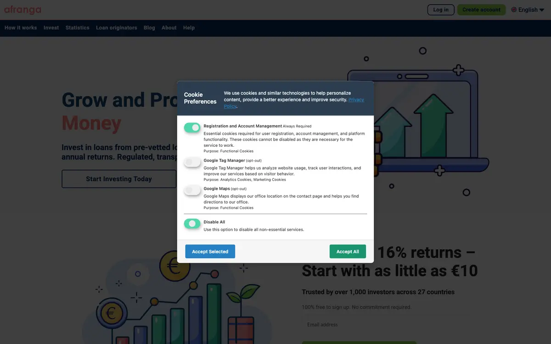Open the Invest menu item
The width and height of the screenshot is (551, 344).
point(51,28)
